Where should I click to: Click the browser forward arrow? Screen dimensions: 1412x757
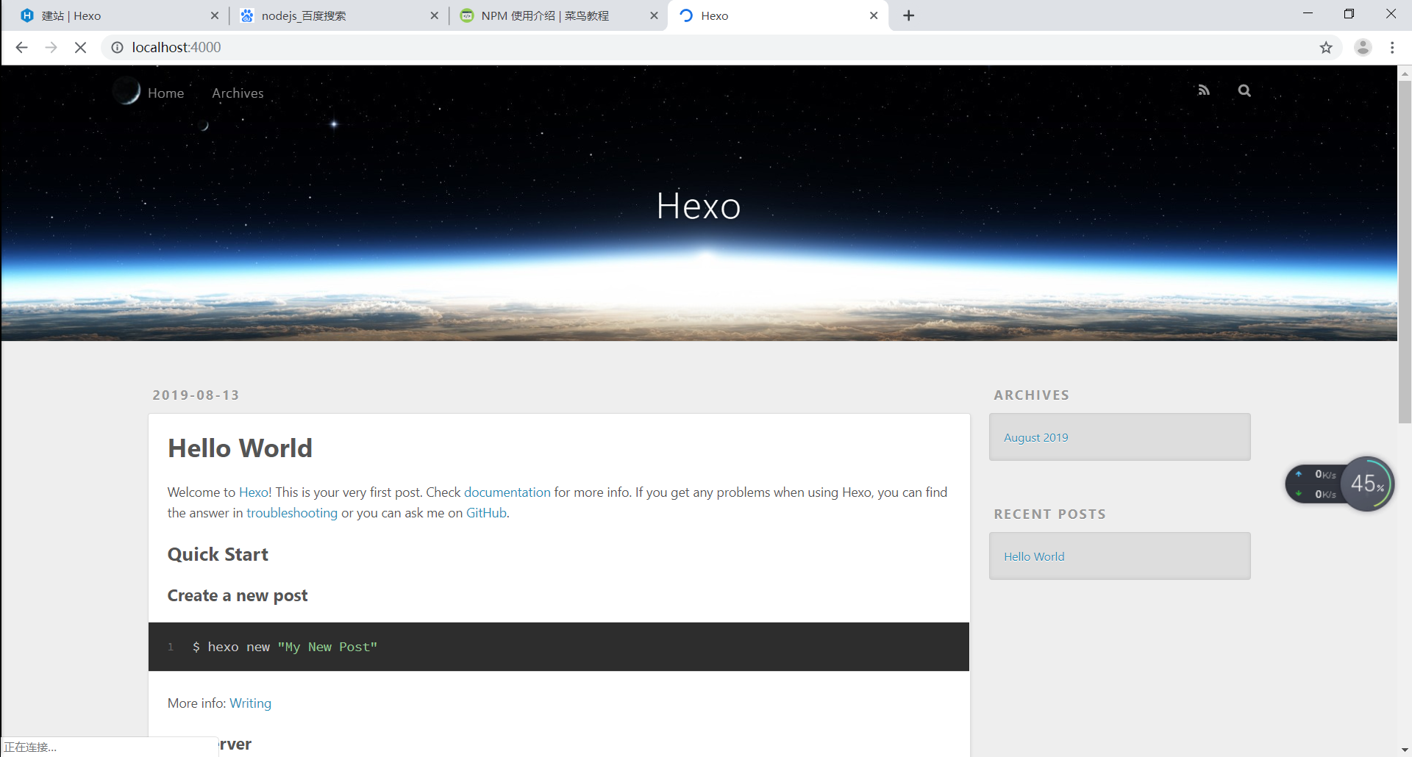coord(51,48)
